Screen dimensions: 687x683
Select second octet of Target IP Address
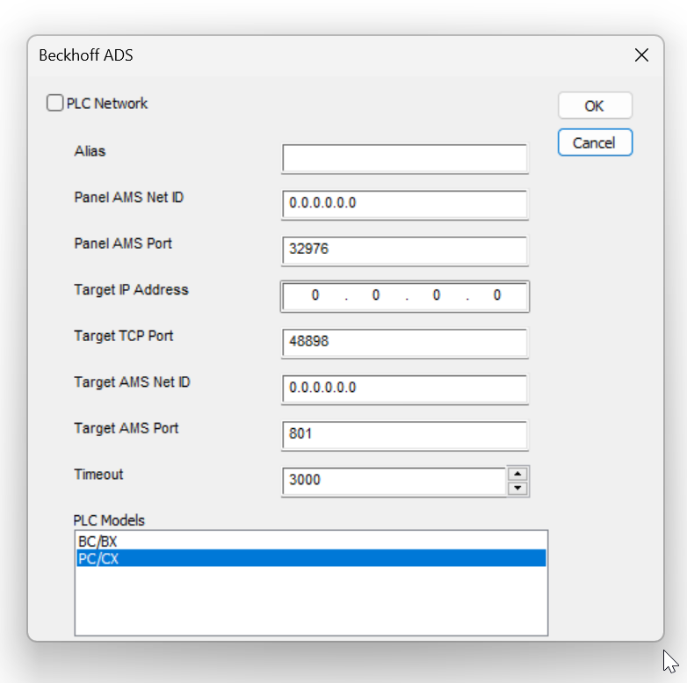click(375, 295)
